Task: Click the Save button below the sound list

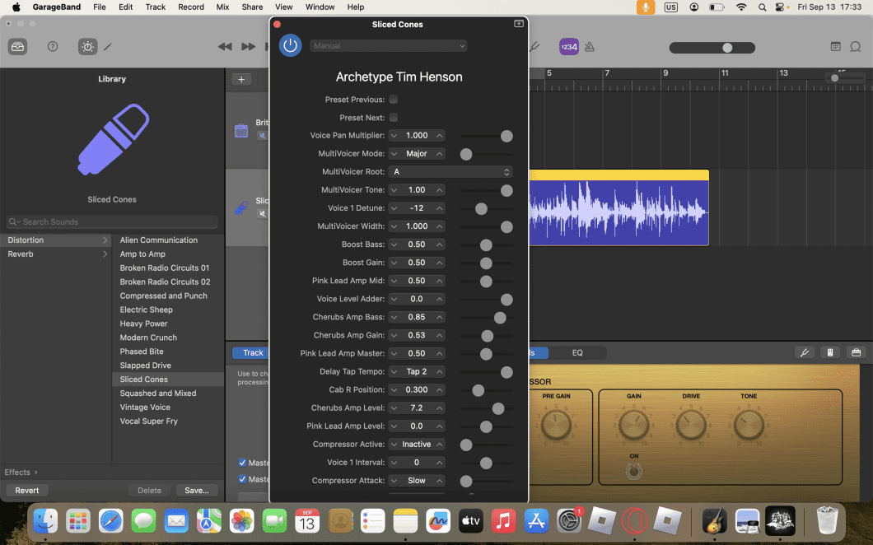Action: tap(197, 490)
